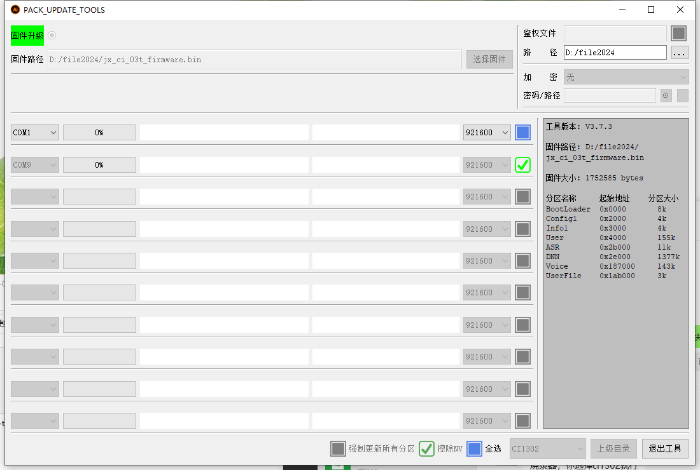Toggle the 全选 select-all checkbox

click(474, 448)
